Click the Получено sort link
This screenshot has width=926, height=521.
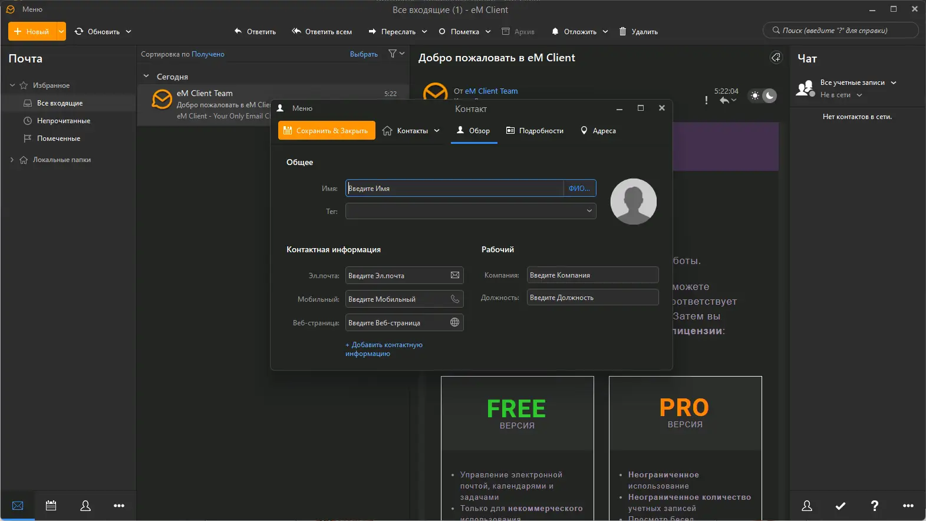point(208,54)
